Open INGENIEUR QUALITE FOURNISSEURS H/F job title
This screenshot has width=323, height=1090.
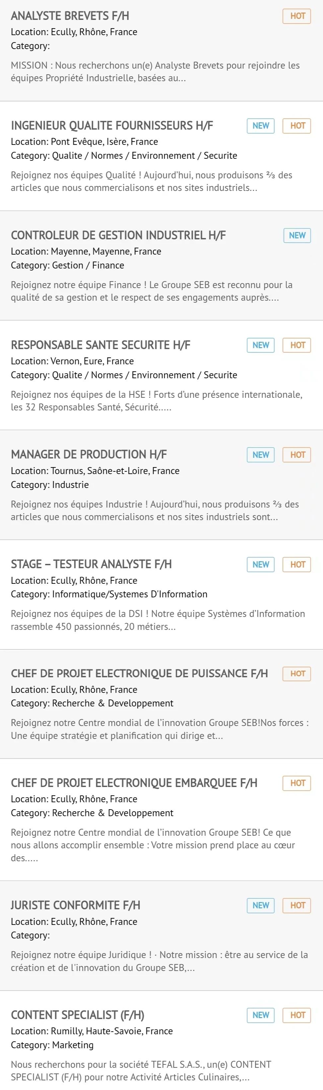click(112, 126)
